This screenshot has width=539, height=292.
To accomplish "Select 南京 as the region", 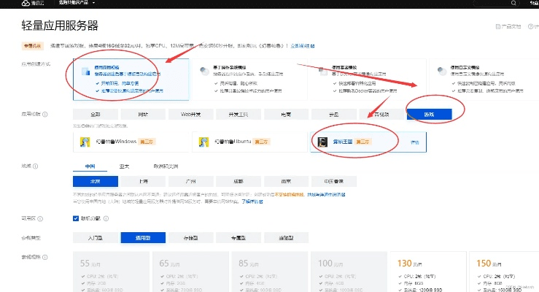I will pyautogui.click(x=286, y=181).
